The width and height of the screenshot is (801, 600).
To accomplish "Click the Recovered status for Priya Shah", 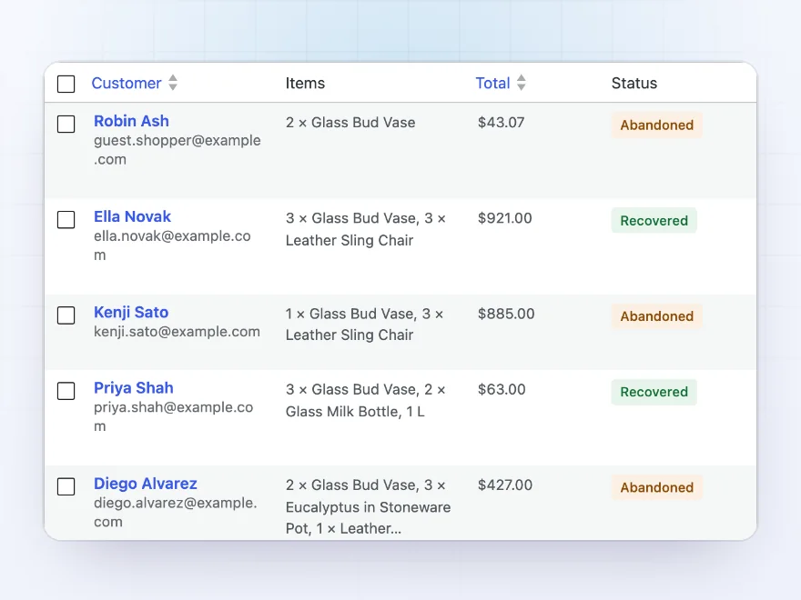I will pos(654,392).
